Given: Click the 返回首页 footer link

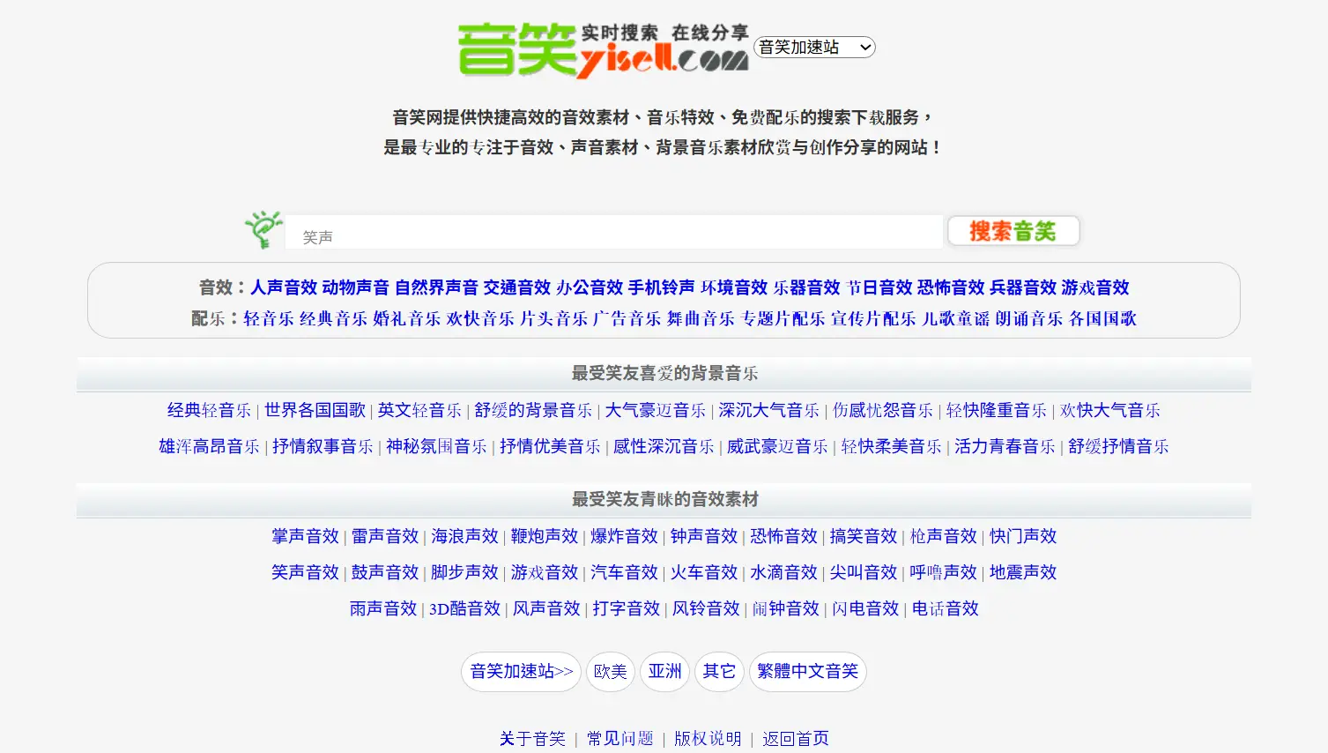Looking at the screenshot, I should pyautogui.click(x=796, y=739).
